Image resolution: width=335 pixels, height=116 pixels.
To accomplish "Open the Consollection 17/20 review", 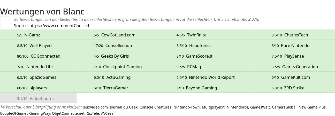I will 115,45.
